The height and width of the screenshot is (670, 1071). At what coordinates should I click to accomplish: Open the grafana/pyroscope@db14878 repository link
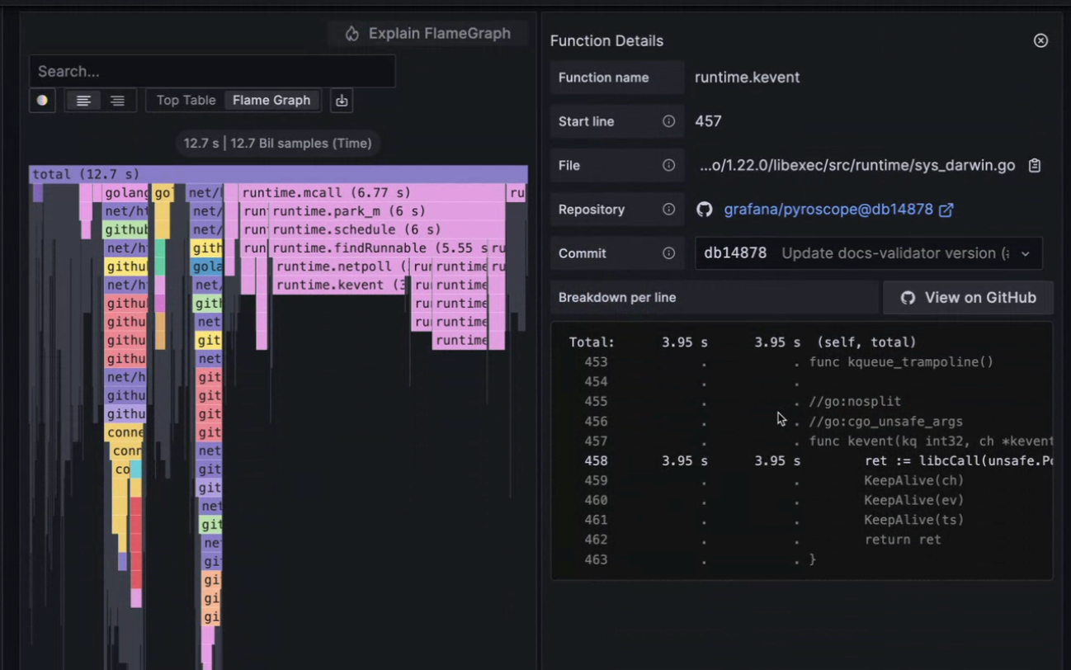[x=828, y=210]
